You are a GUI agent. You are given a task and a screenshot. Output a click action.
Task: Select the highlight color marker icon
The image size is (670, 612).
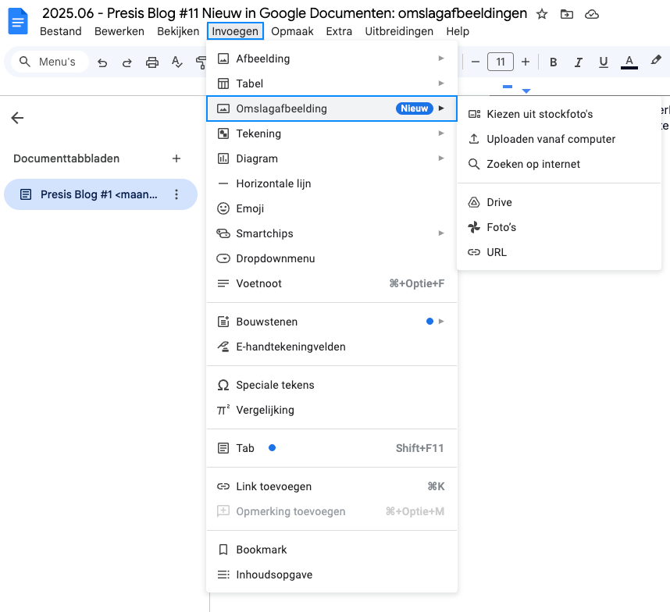(656, 60)
